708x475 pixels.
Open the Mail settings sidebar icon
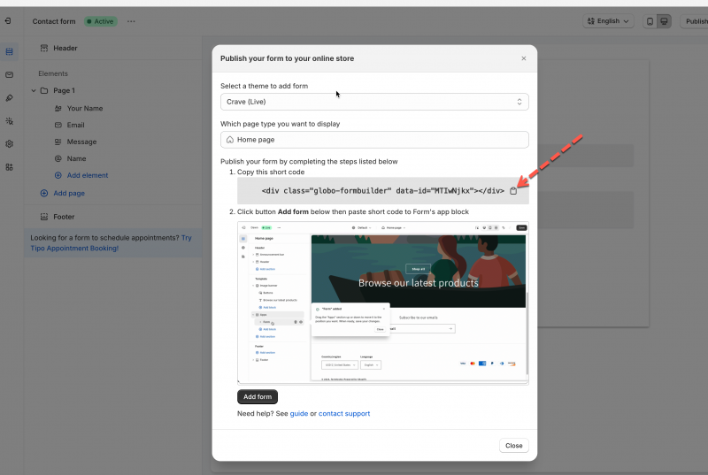(9, 75)
